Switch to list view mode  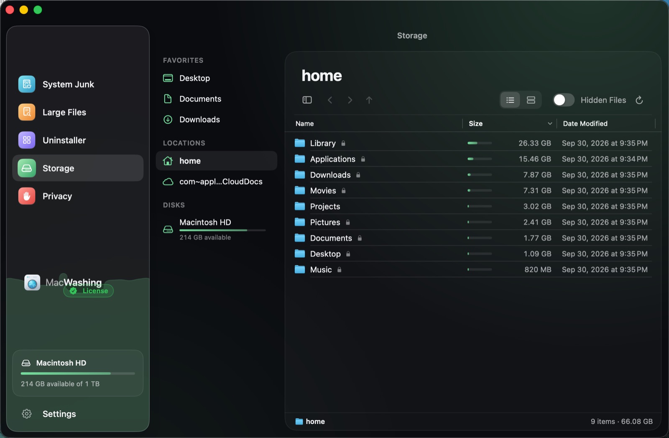click(510, 100)
